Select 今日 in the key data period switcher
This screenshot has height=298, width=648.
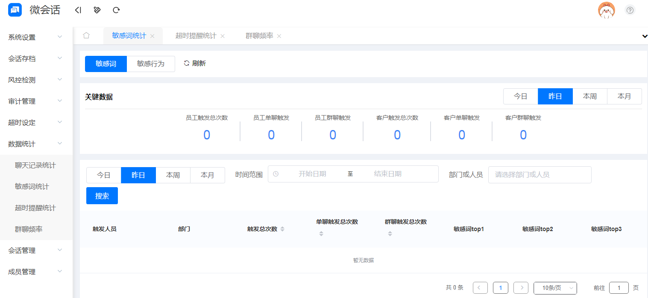[520, 96]
